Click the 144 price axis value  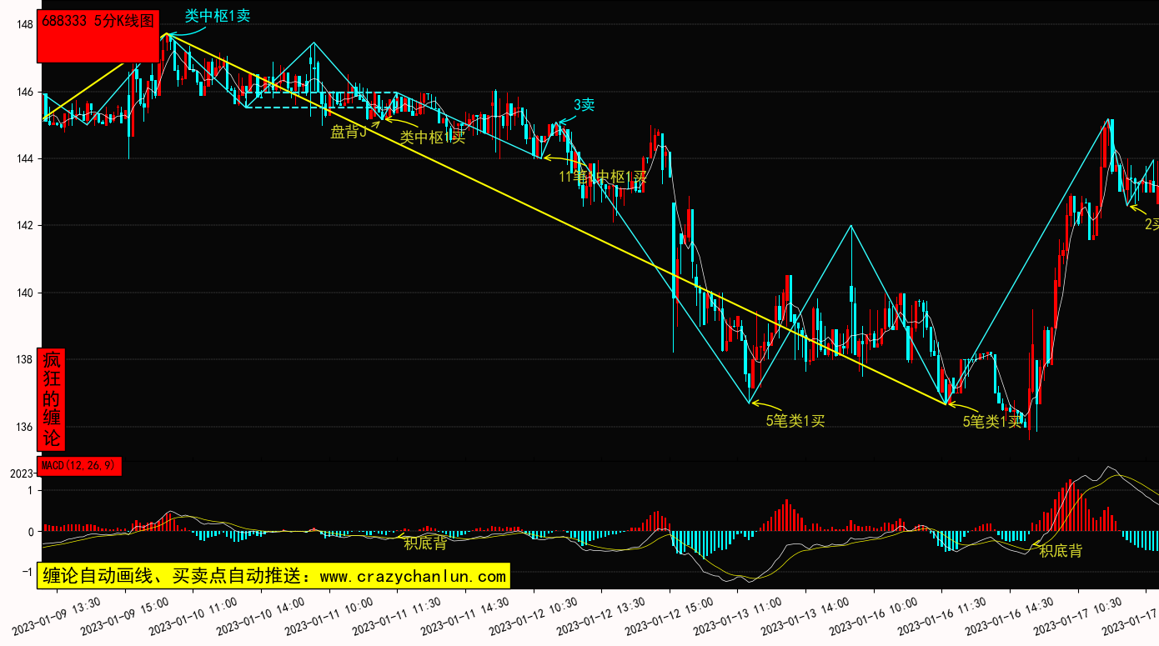pos(23,158)
